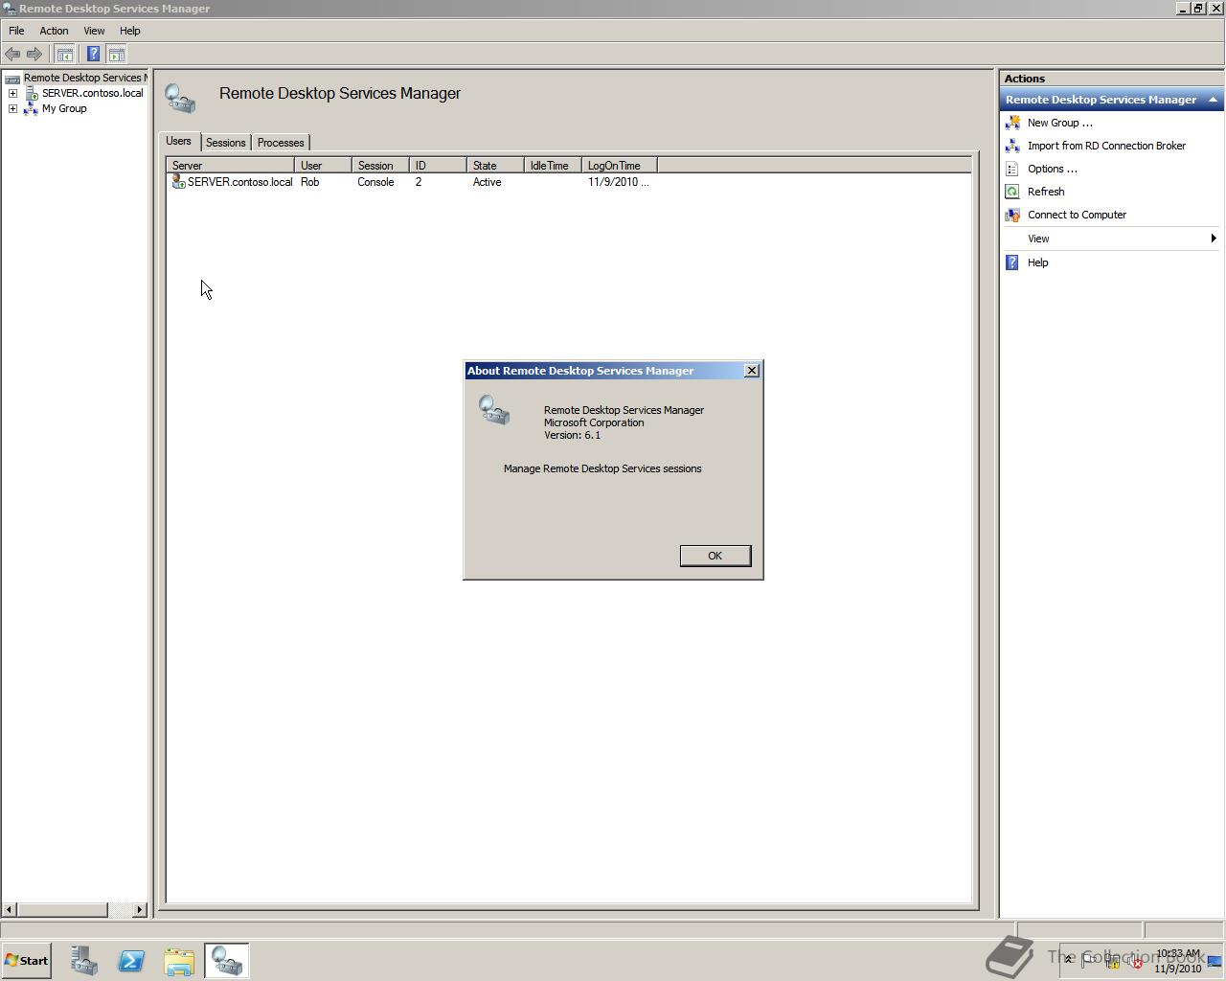Click server icon in the users list row

[178, 182]
